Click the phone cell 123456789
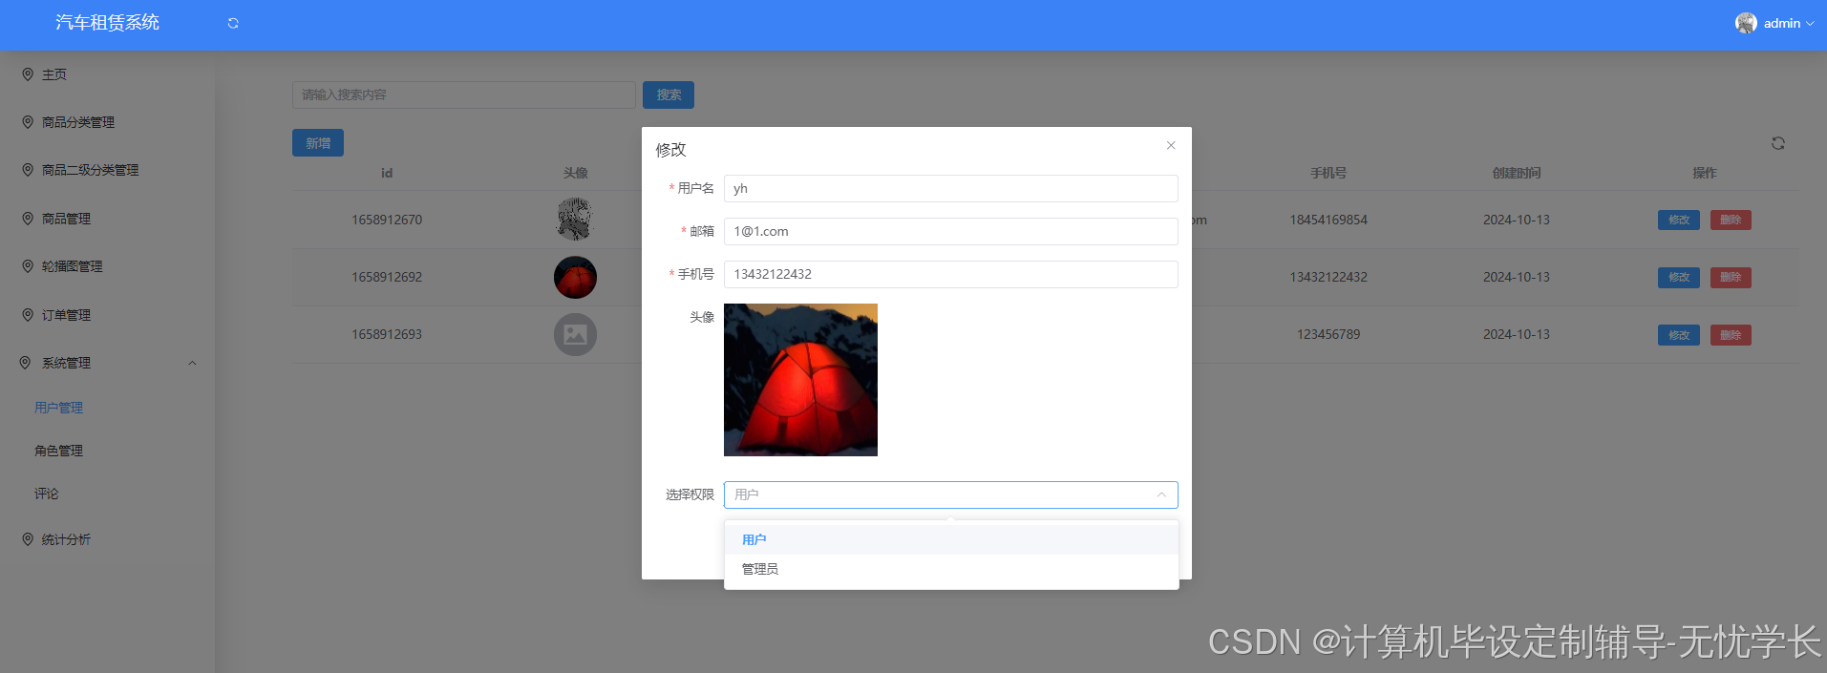 point(1328,334)
